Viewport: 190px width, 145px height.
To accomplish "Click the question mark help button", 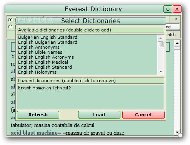I will (x=176, y=20).
